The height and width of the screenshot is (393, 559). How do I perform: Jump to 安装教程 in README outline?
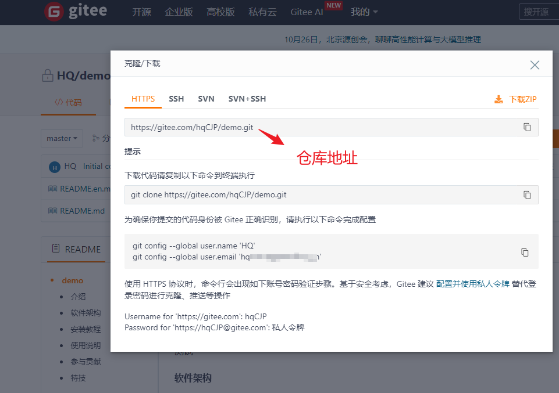point(86,329)
